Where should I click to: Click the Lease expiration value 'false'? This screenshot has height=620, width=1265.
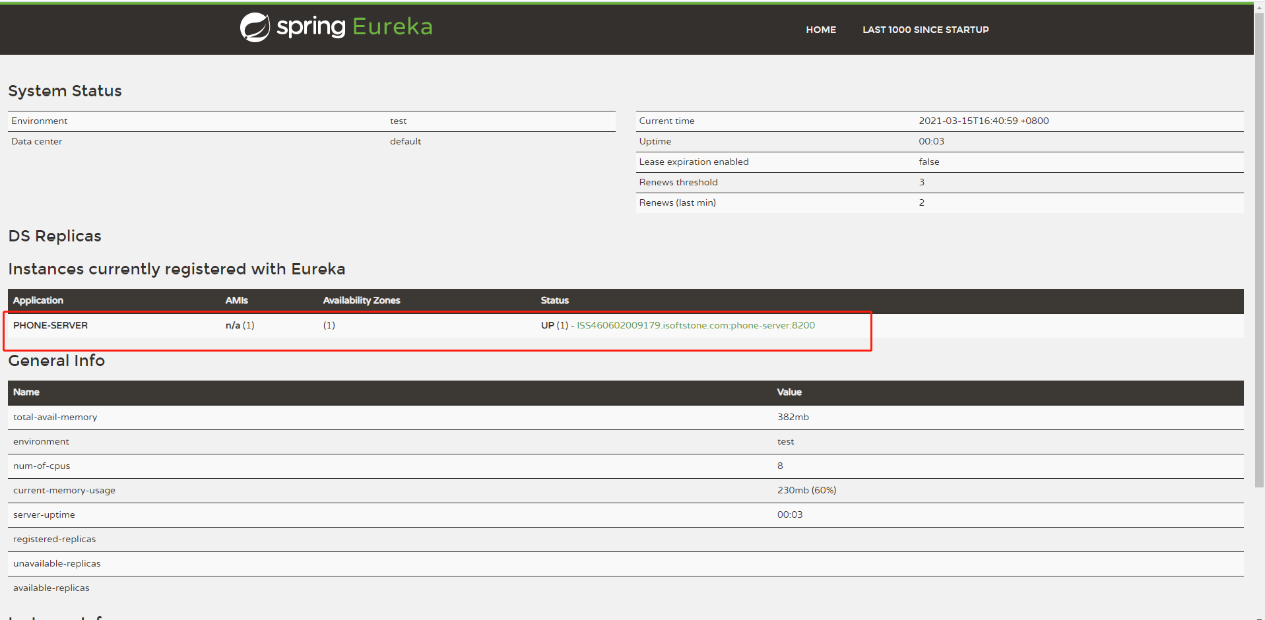coord(928,162)
